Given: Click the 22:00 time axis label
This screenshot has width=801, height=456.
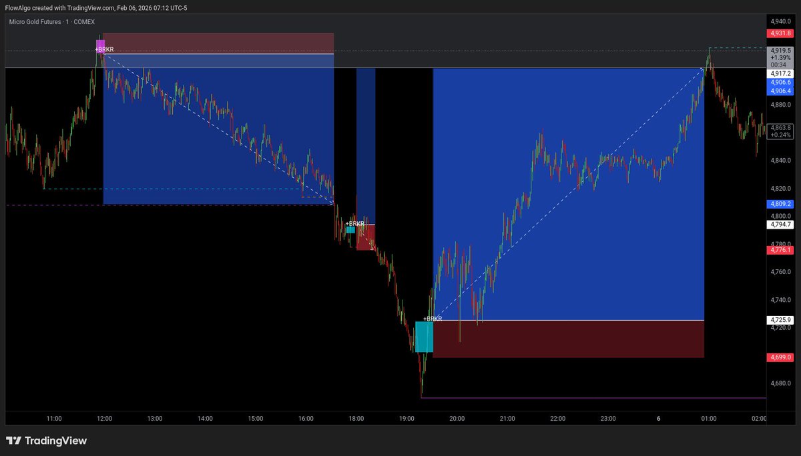Looking at the screenshot, I should (x=558, y=419).
